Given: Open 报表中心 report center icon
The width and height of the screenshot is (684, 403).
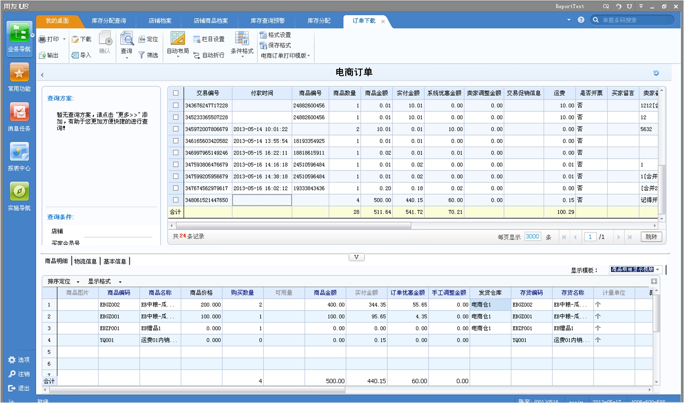Looking at the screenshot, I should [19, 152].
